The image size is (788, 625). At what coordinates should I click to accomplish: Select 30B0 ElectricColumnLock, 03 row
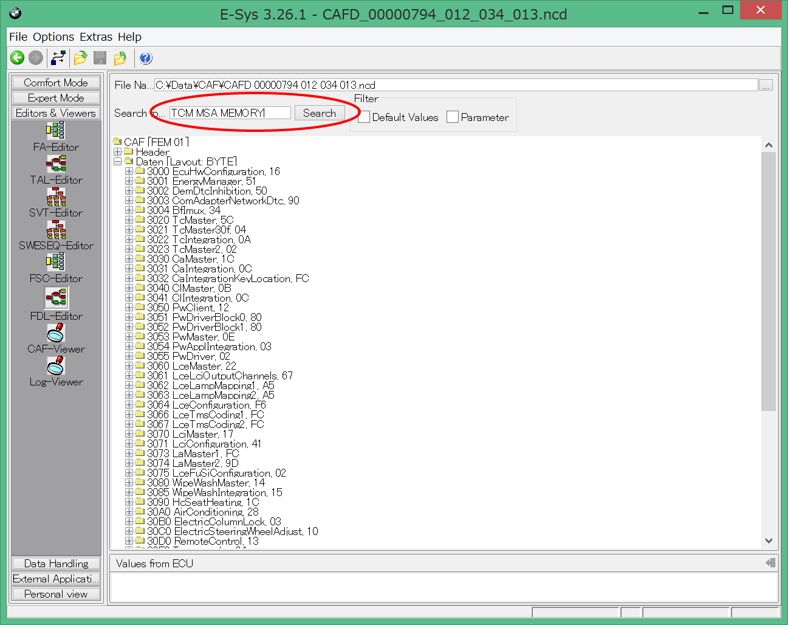(x=214, y=522)
